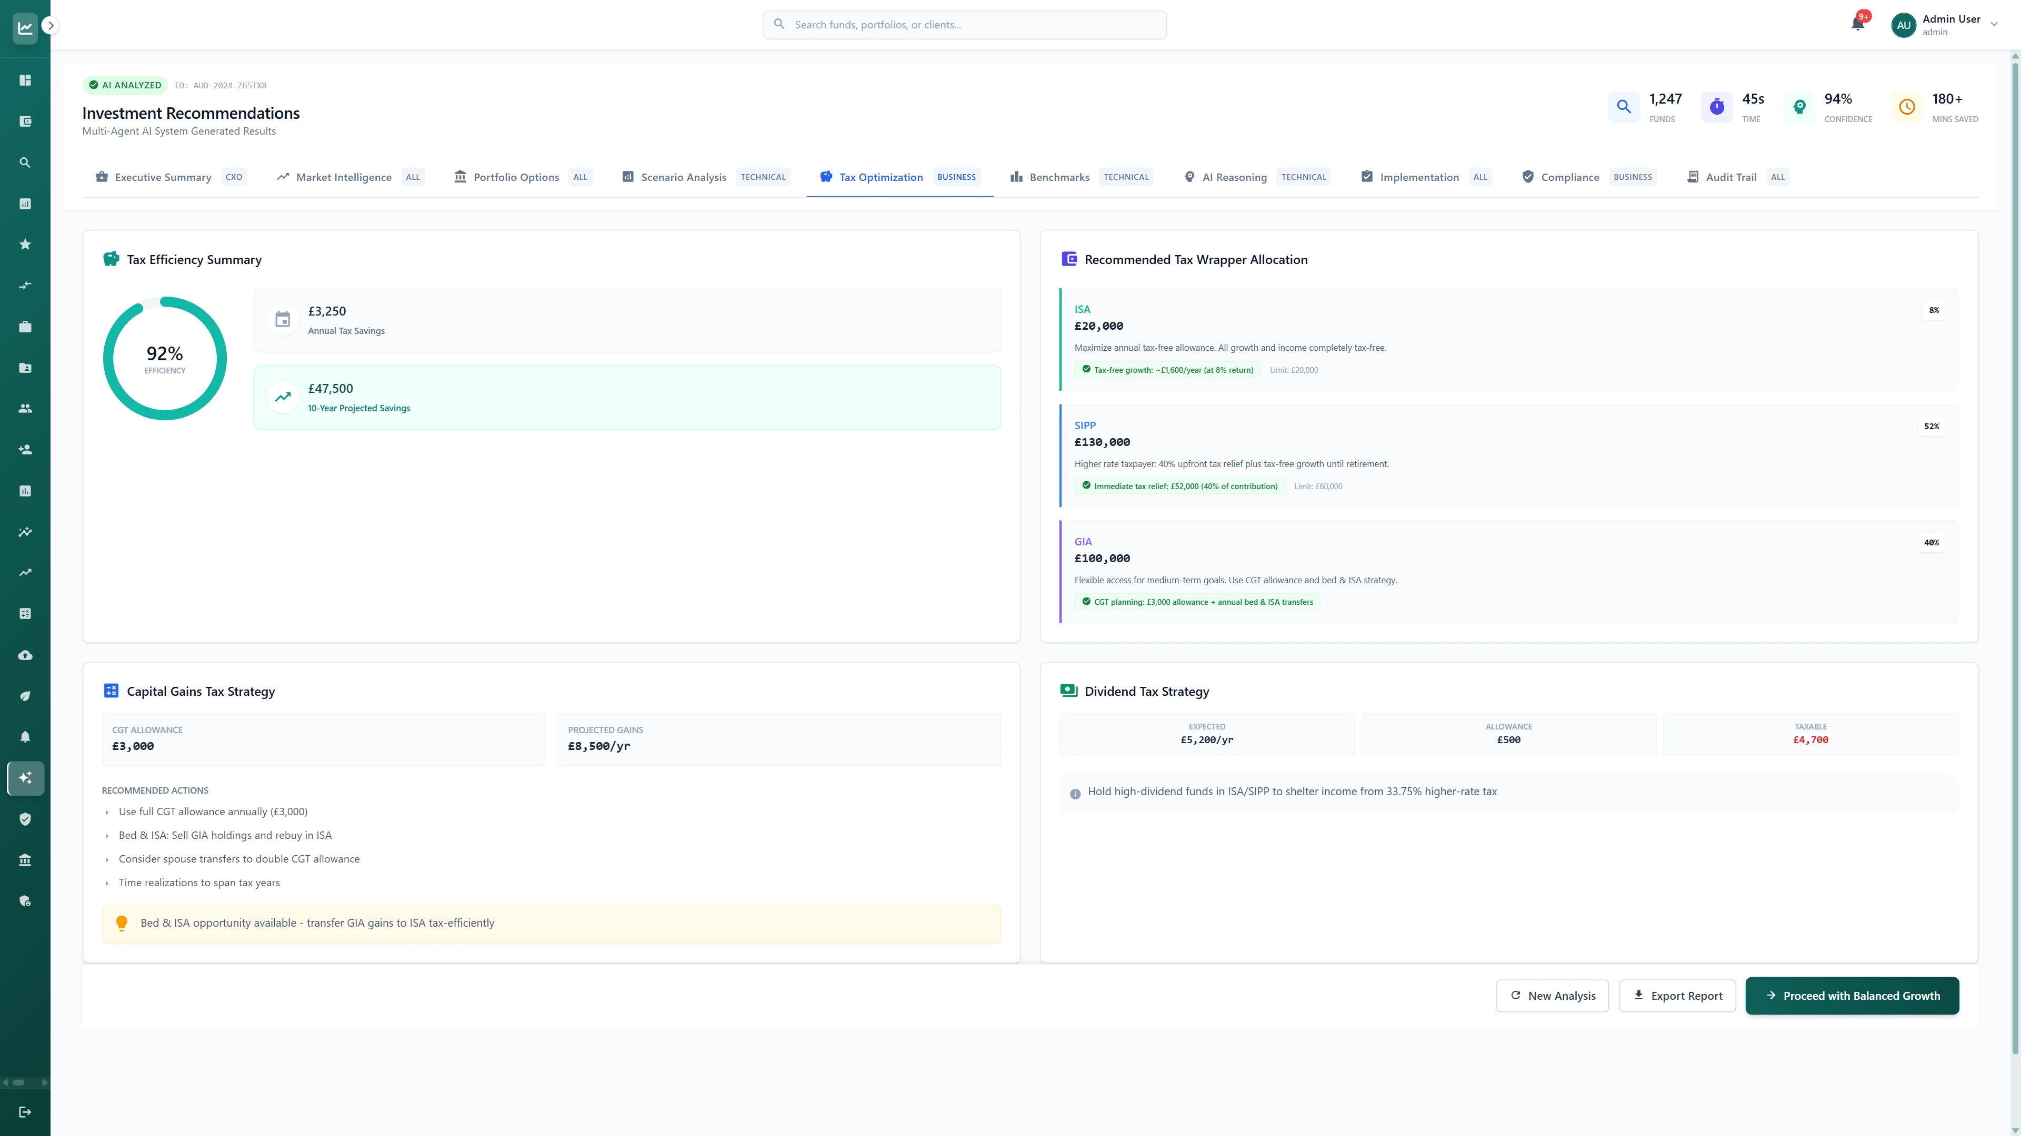Click the Export Report button
This screenshot has width=2021, height=1136.
pos(1677,996)
